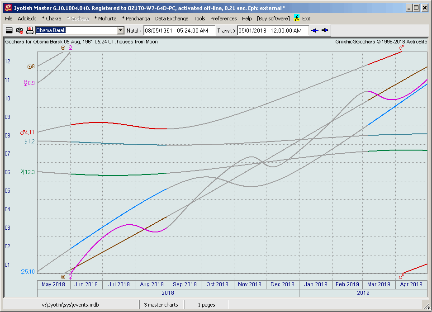Click the Om application icon in title bar
The width and height of the screenshot is (432, 312).
(x=7, y=8)
